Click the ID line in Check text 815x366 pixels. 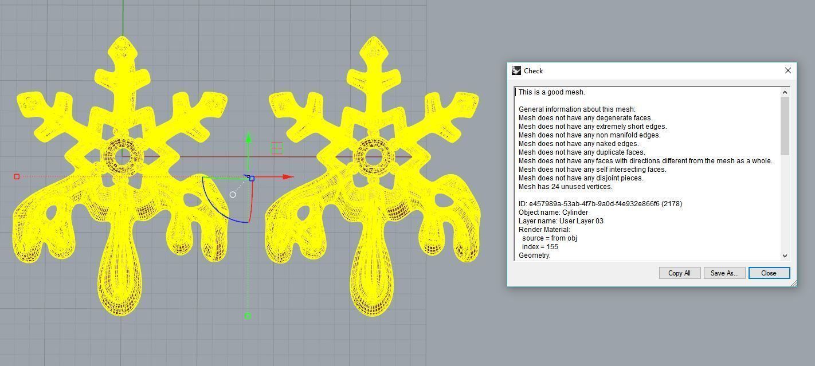coord(600,204)
